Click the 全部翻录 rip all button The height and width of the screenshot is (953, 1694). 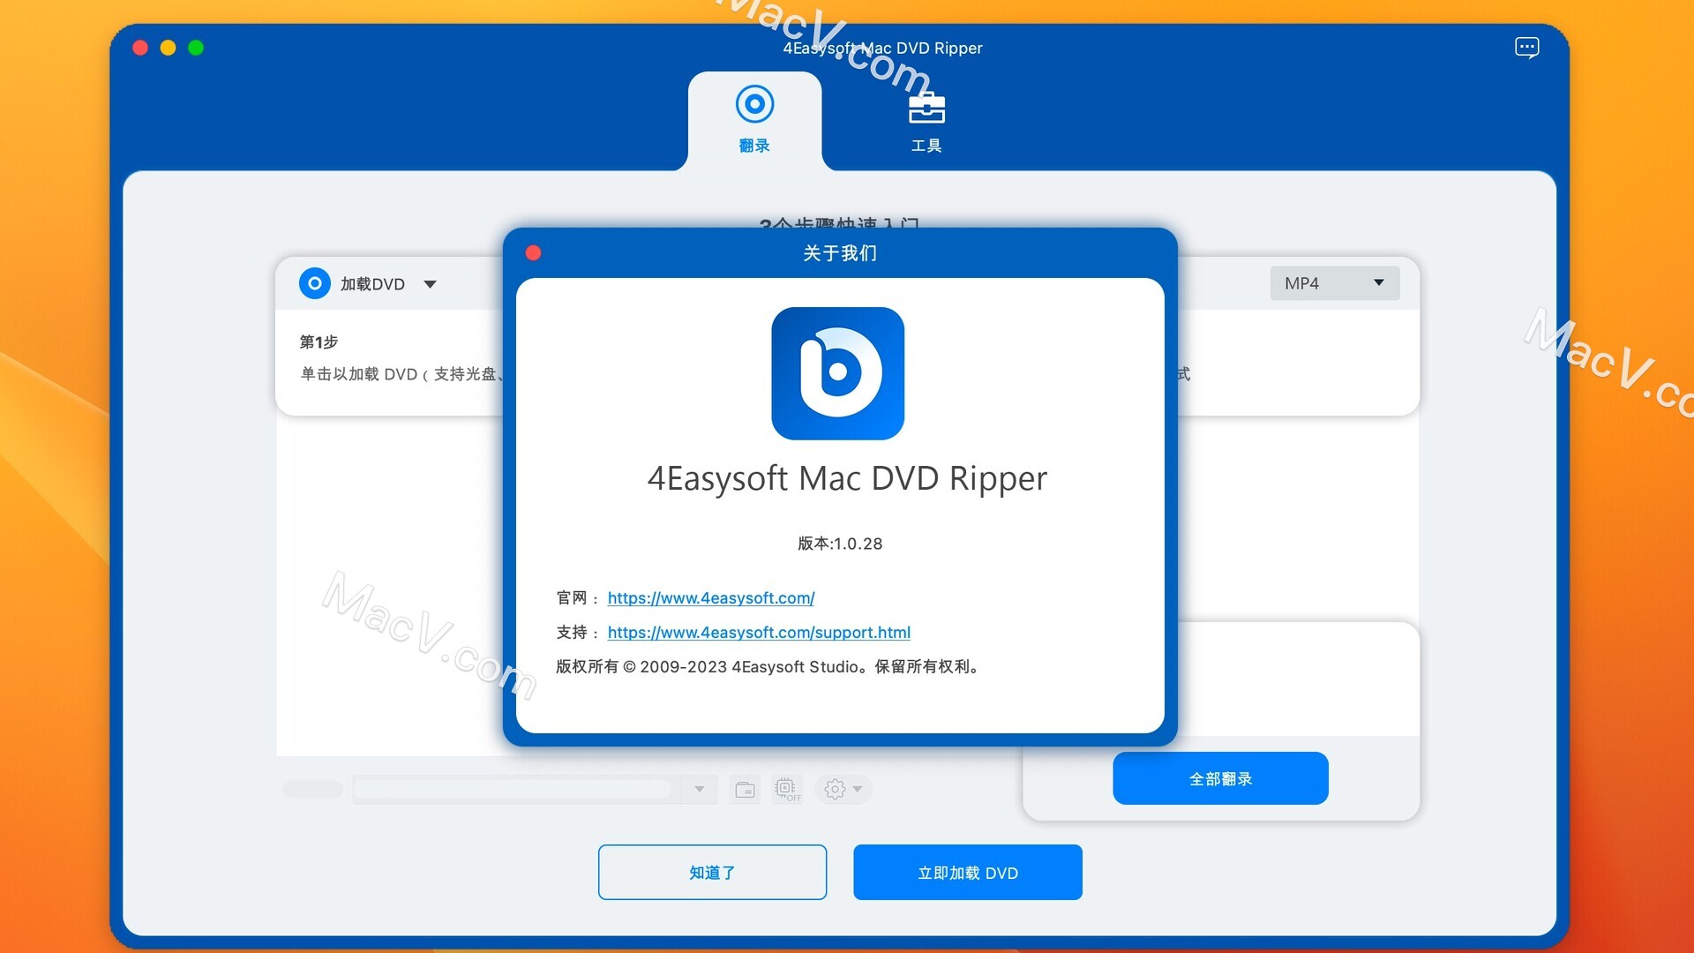click(x=1220, y=778)
